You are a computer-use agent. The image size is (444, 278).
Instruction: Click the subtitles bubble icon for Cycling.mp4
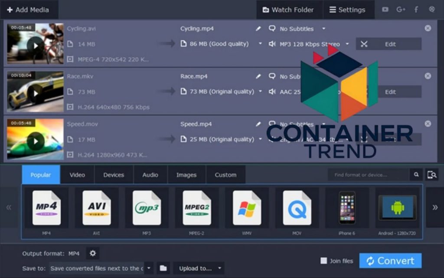tap(272, 29)
